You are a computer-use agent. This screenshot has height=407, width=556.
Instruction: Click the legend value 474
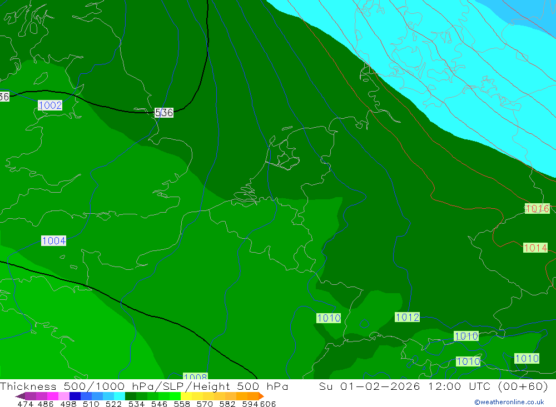click(26, 404)
